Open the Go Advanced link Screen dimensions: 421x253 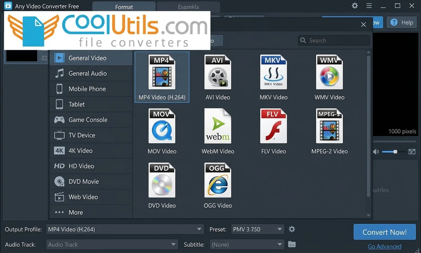(x=384, y=246)
